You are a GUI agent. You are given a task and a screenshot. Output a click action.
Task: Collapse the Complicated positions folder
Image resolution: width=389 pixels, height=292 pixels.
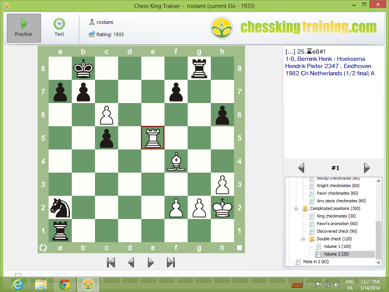tap(296, 209)
